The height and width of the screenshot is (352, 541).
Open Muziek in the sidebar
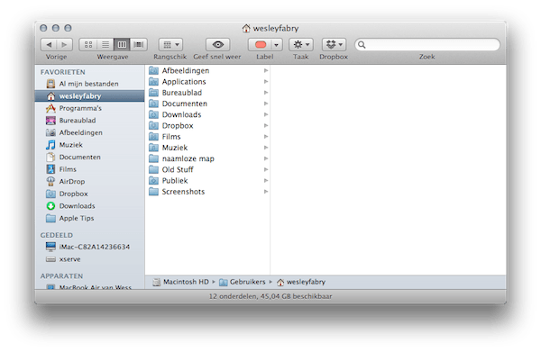[89, 145]
